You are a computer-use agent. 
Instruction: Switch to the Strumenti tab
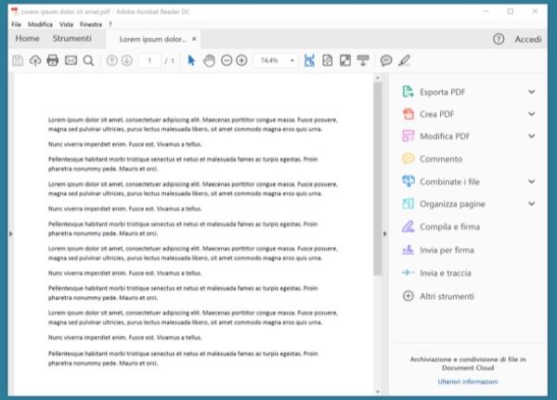pyautogui.click(x=71, y=39)
